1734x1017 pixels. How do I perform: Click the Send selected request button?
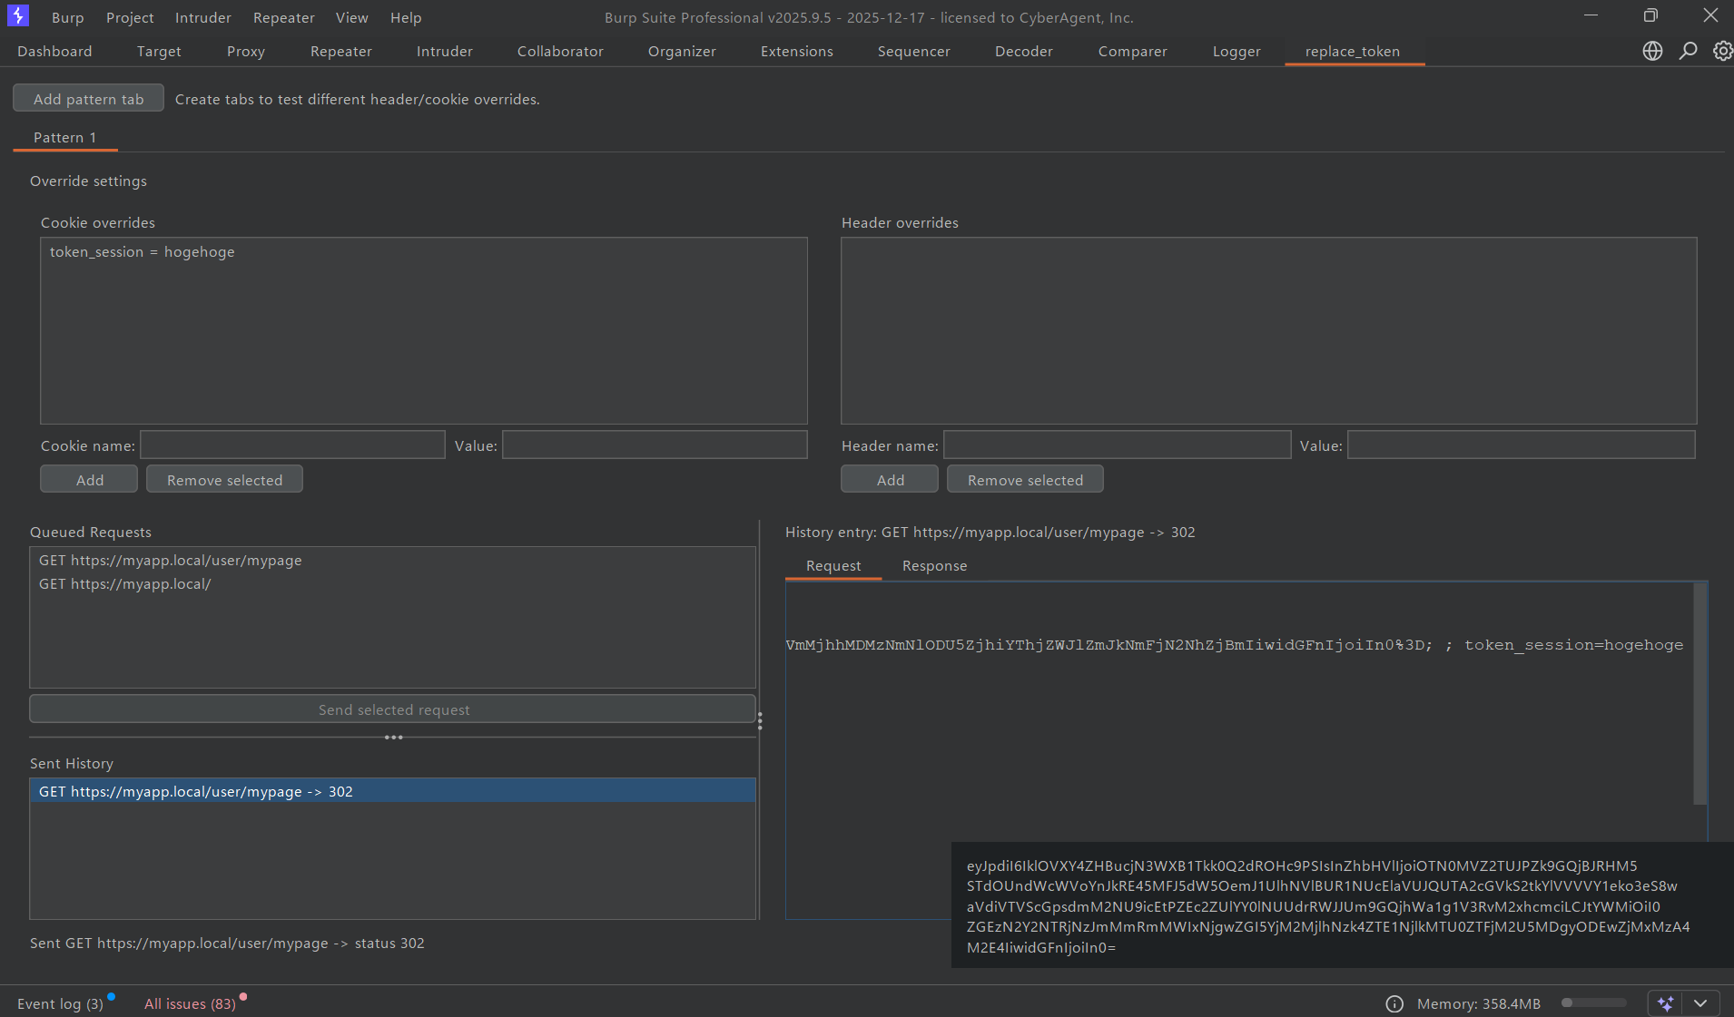pos(392,709)
